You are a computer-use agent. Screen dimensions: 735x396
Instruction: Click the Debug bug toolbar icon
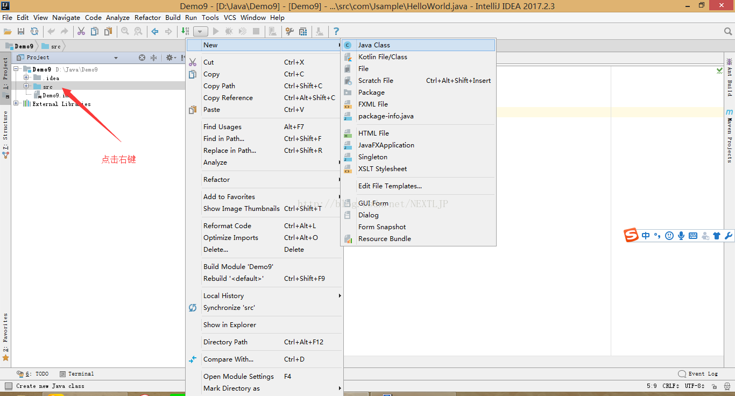coord(229,31)
